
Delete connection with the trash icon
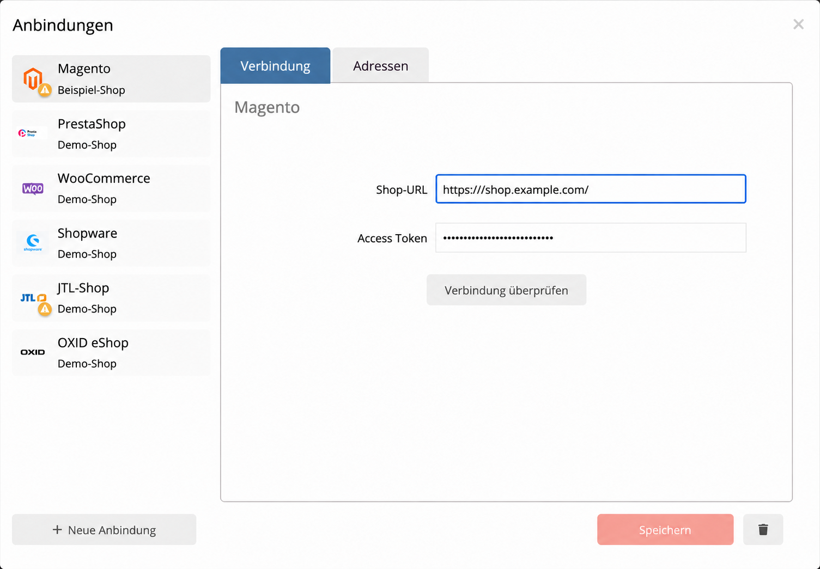[x=763, y=529]
